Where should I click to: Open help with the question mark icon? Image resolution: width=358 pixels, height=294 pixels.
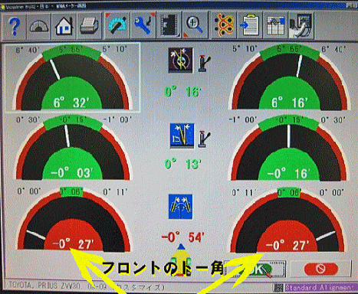[x=14, y=26]
